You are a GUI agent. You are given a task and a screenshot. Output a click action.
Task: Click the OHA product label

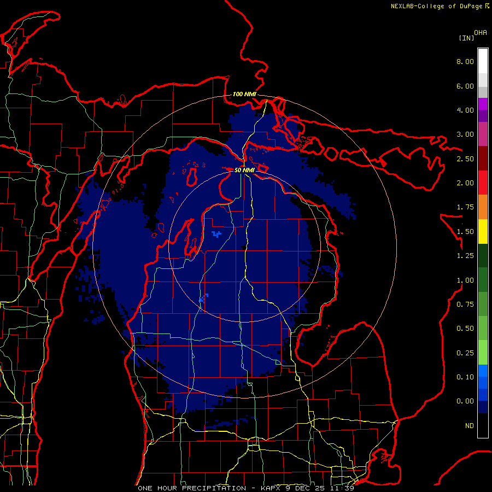pos(481,33)
